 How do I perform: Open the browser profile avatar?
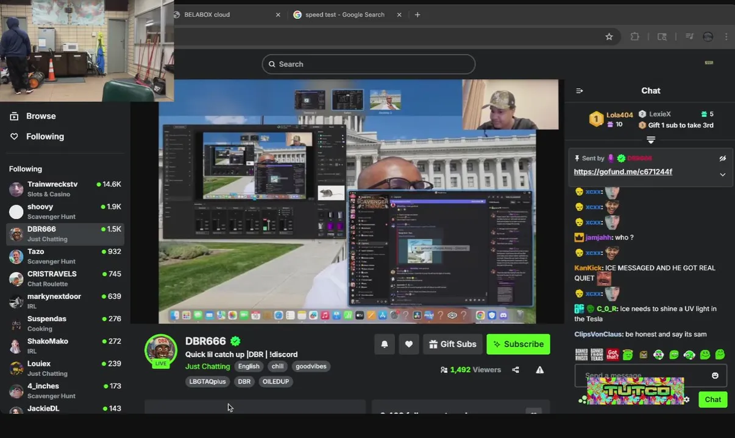[708, 36]
